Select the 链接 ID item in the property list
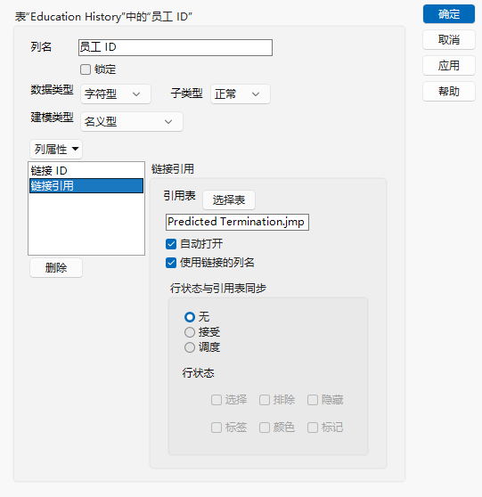Viewport: 482px width, 497px height. [x=86, y=171]
